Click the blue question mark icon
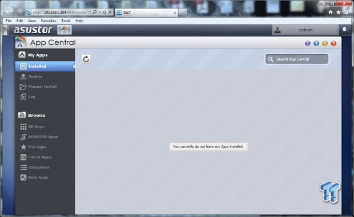The width and height of the screenshot is (354, 217). (x=316, y=43)
